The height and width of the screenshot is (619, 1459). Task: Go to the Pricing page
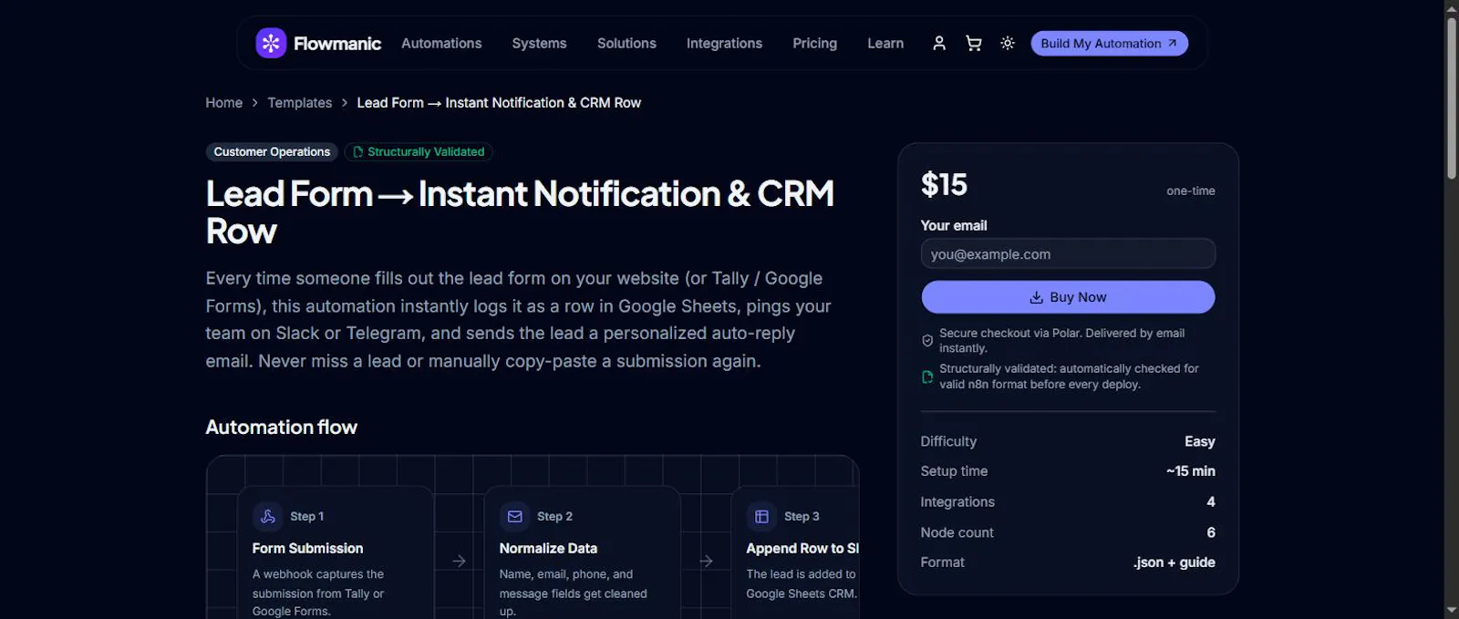tap(814, 43)
